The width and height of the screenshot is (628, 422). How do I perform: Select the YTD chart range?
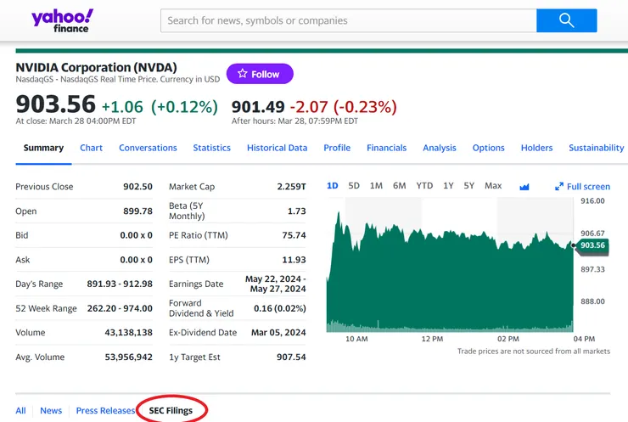click(x=424, y=186)
